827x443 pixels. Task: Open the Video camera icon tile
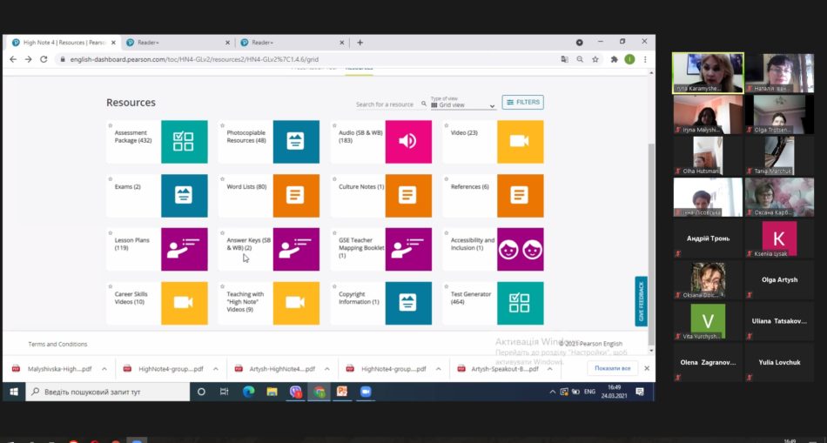520,142
